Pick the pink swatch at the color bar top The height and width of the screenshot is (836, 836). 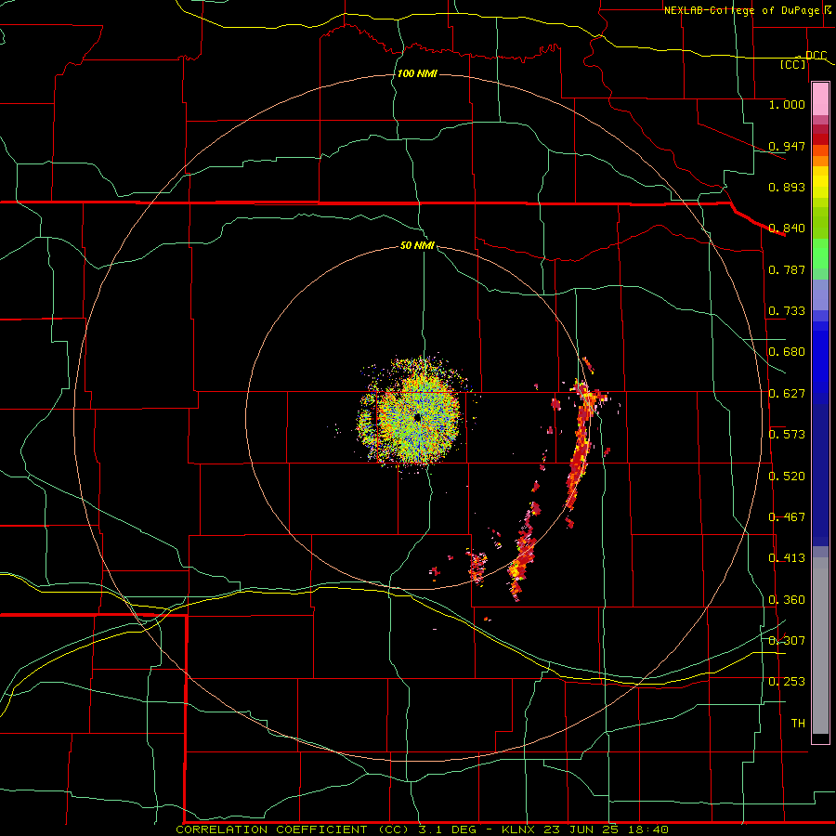(x=820, y=99)
